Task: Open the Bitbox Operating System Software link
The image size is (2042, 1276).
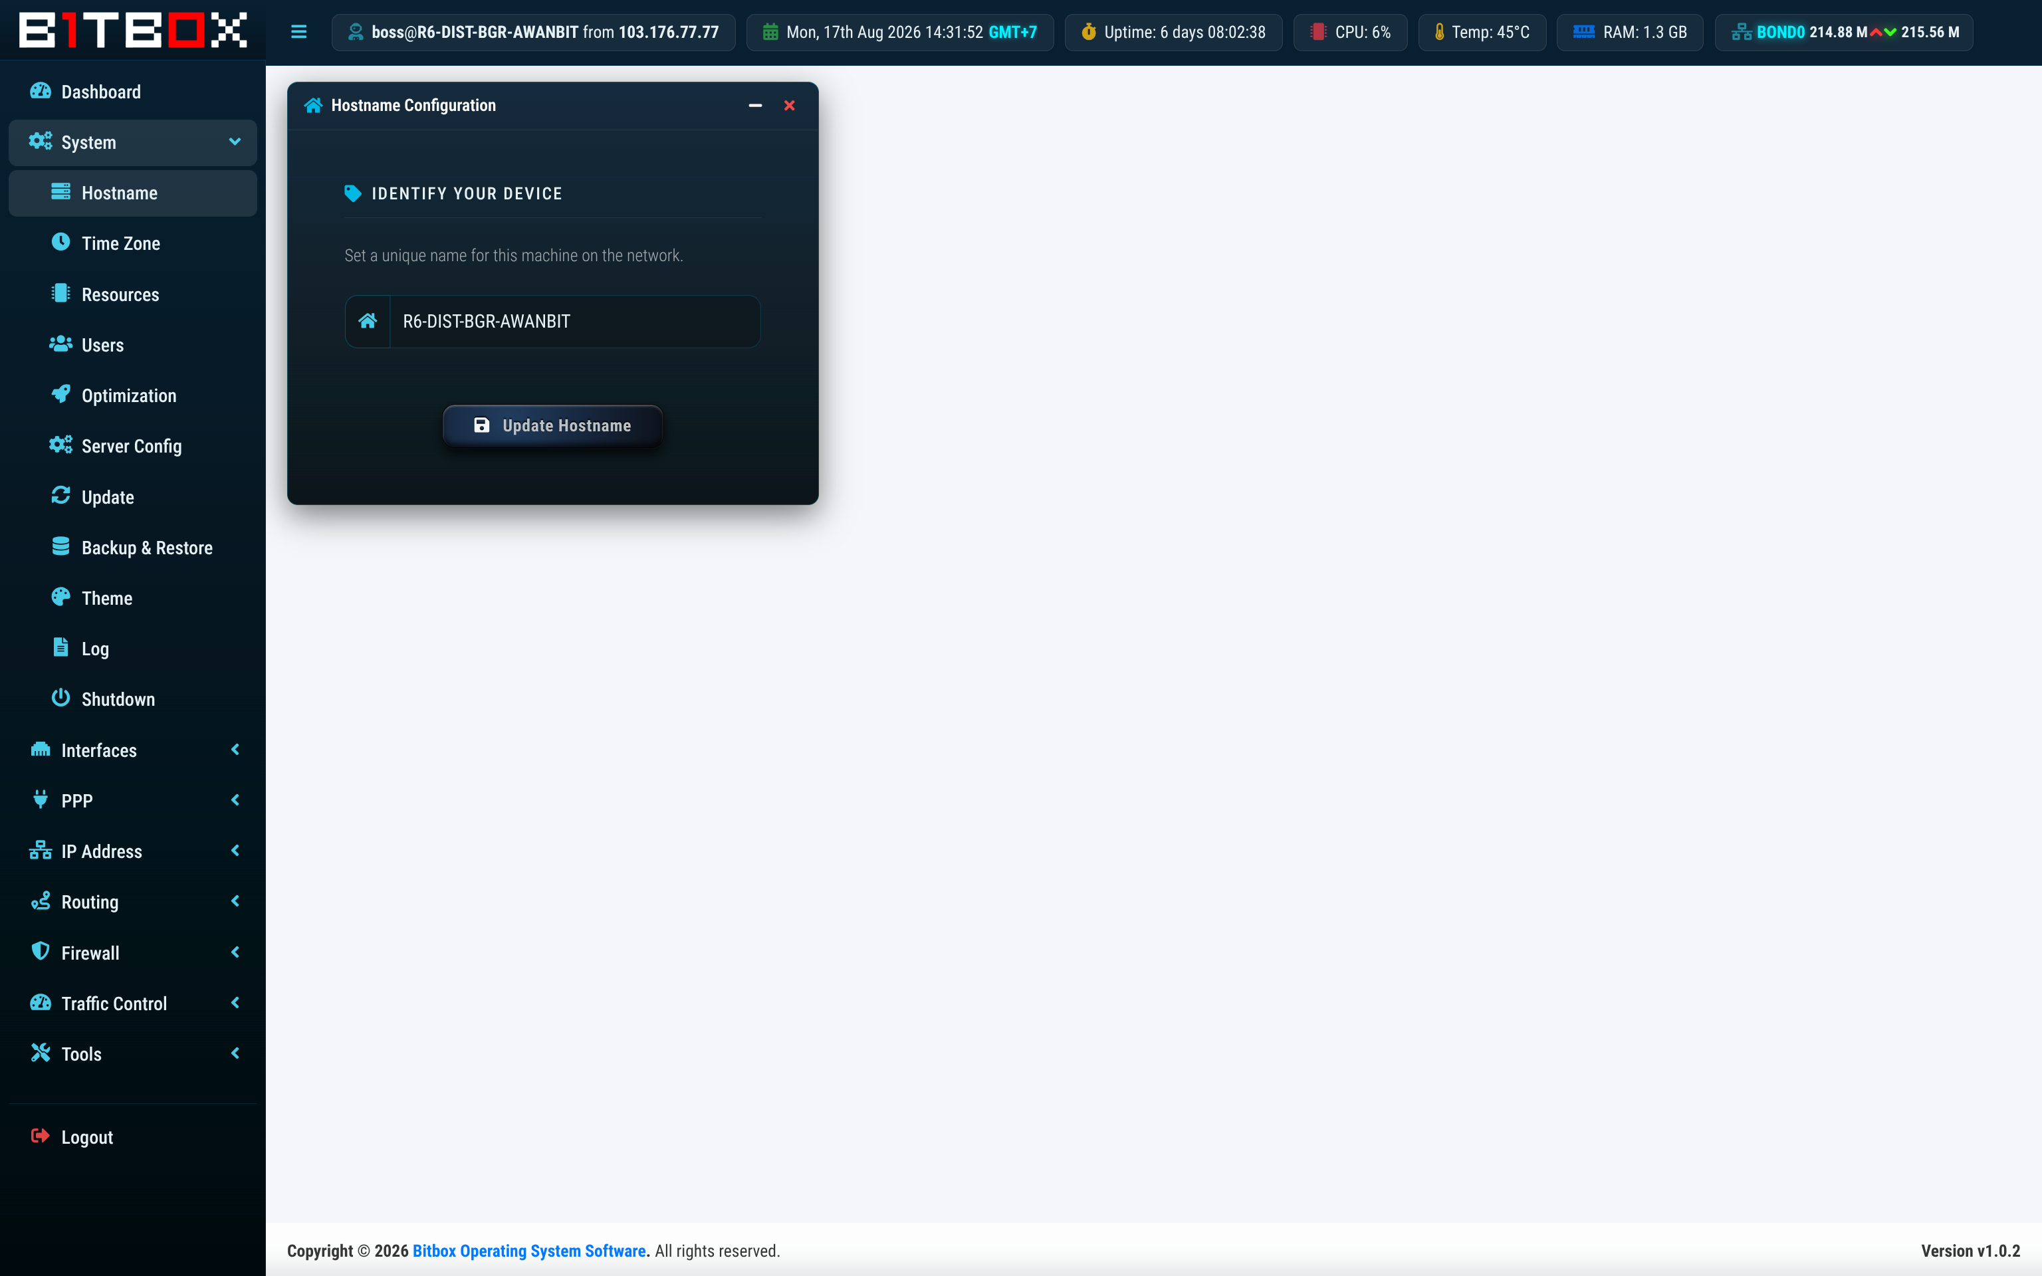Action: point(529,1251)
